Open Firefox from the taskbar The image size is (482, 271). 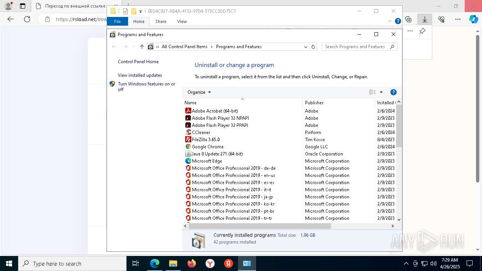[192, 263]
